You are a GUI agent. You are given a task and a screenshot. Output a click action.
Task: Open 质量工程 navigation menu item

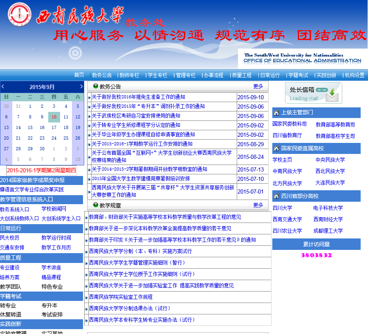tap(242, 75)
